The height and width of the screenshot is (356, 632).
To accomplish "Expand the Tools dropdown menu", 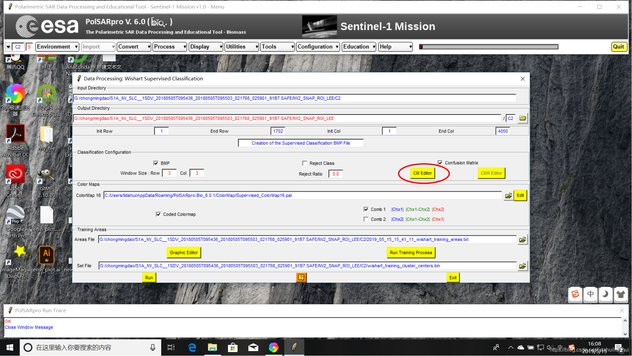I will (x=277, y=47).
